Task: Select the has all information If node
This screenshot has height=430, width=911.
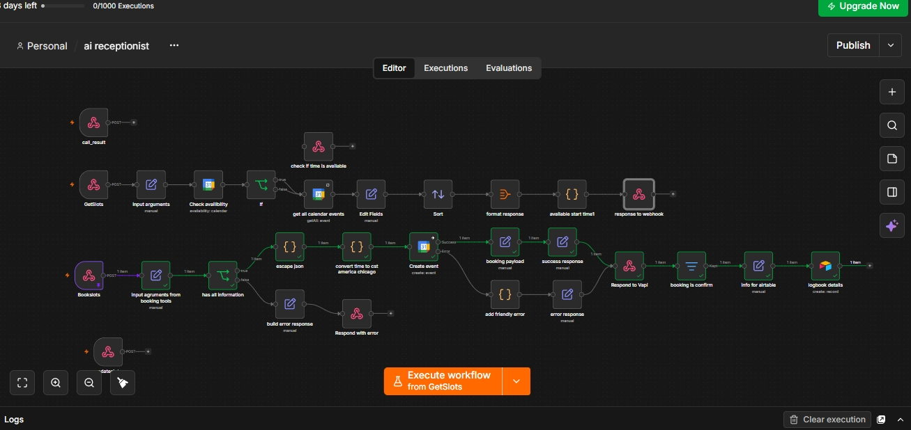Action: pyautogui.click(x=223, y=276)
